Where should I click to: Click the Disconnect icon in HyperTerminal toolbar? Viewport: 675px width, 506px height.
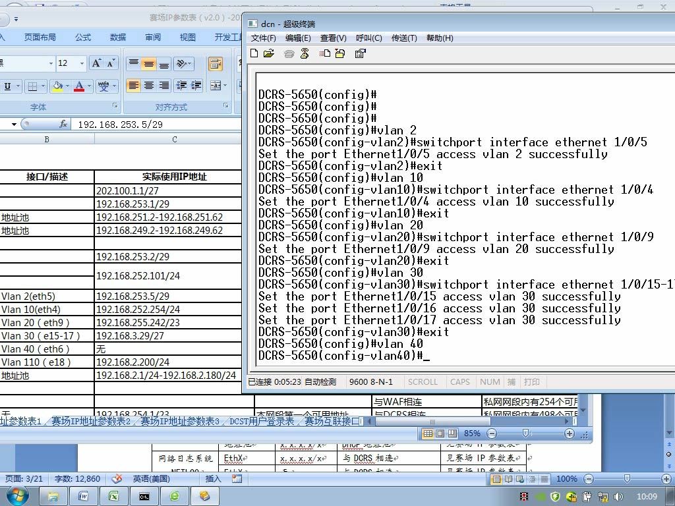tap(305, 53)
